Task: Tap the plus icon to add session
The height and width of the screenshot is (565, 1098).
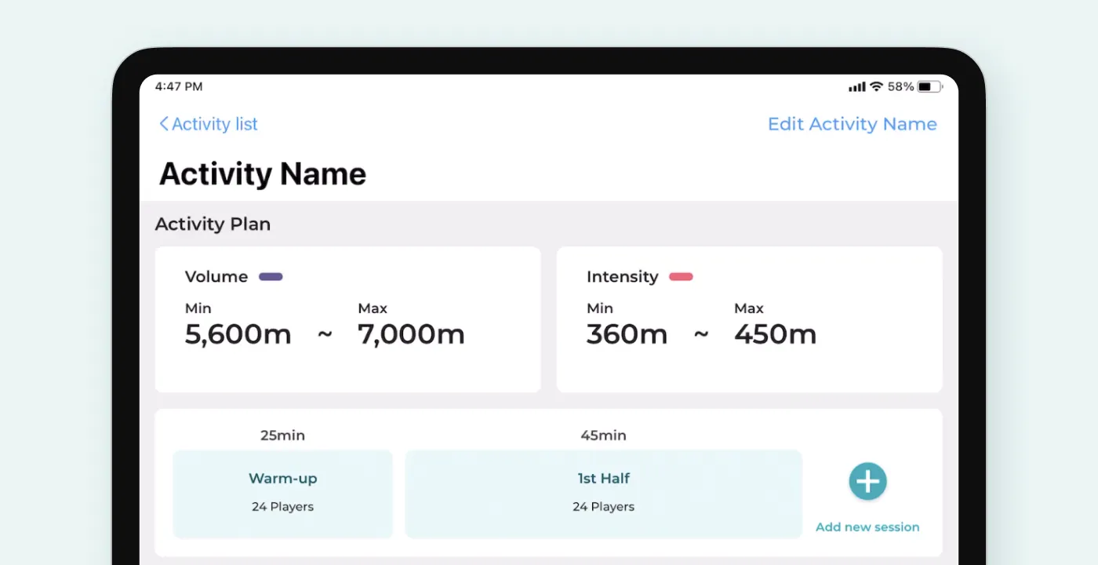Action: [867, 482]
